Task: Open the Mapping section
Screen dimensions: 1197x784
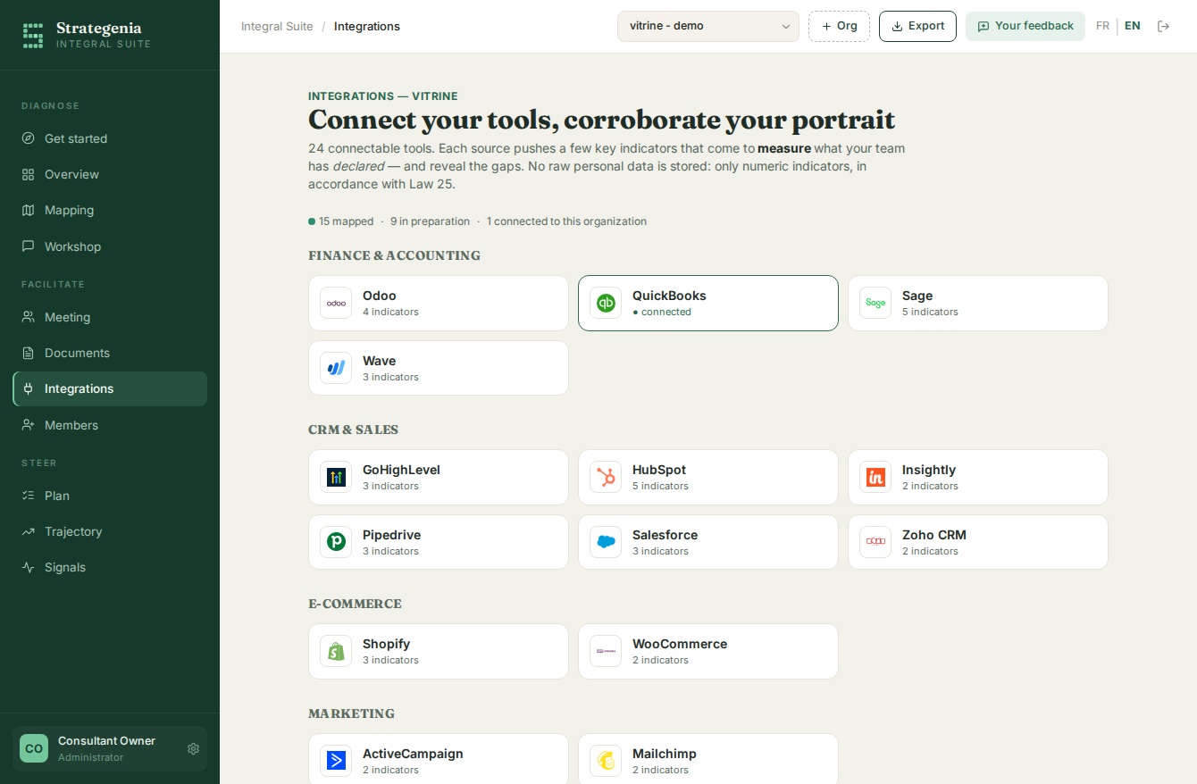Action: 110,210
